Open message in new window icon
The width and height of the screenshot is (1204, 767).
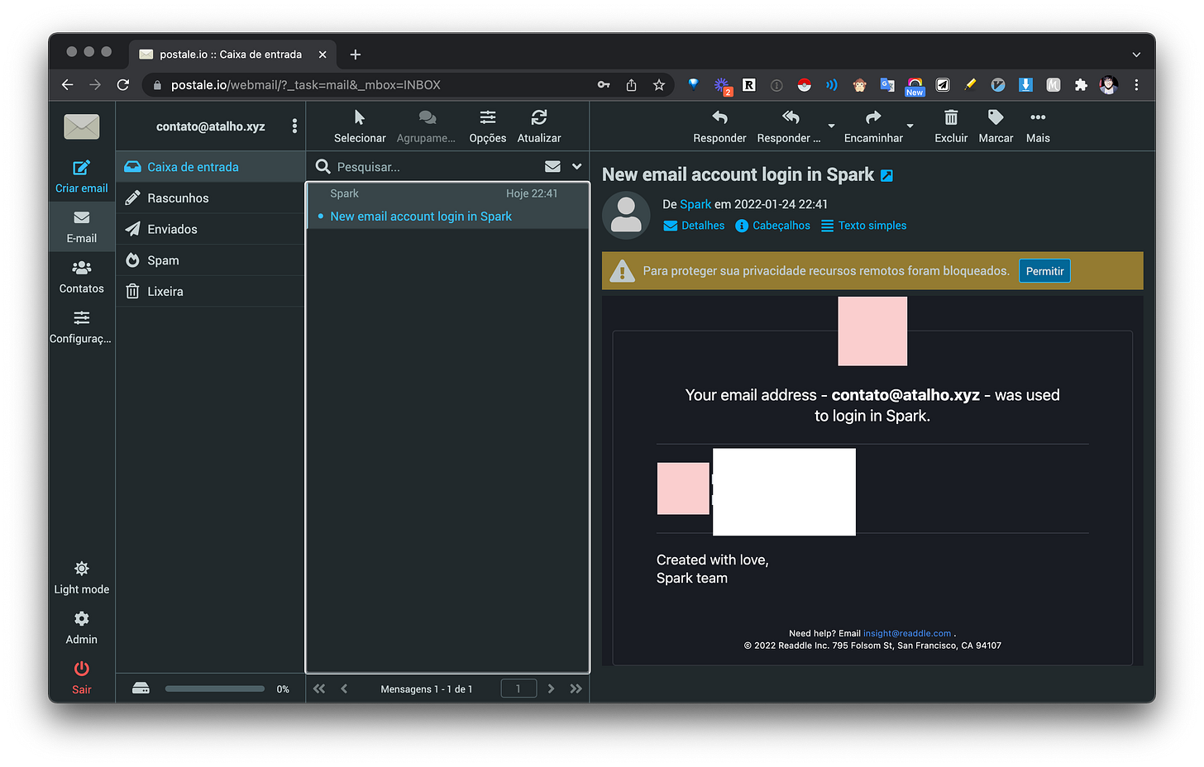886,175
